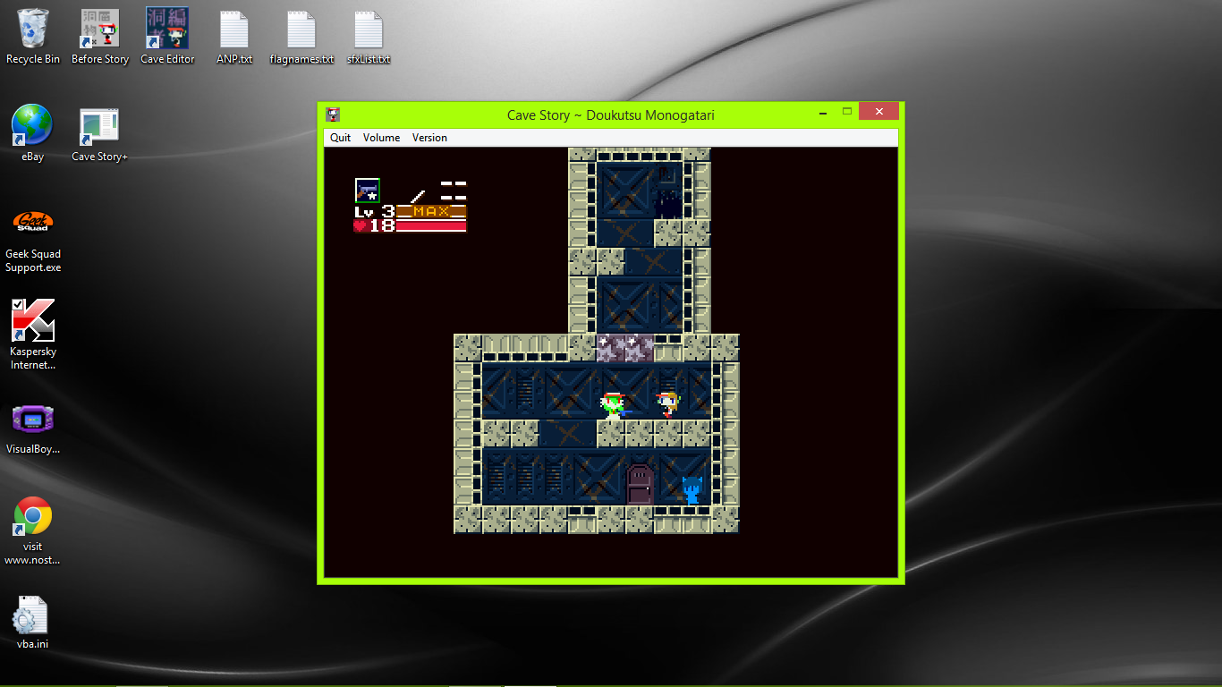The height and width of the screenshot is (687, 1222).
Task: Select the Cave Editor shortcut
Action: [167, 37]
